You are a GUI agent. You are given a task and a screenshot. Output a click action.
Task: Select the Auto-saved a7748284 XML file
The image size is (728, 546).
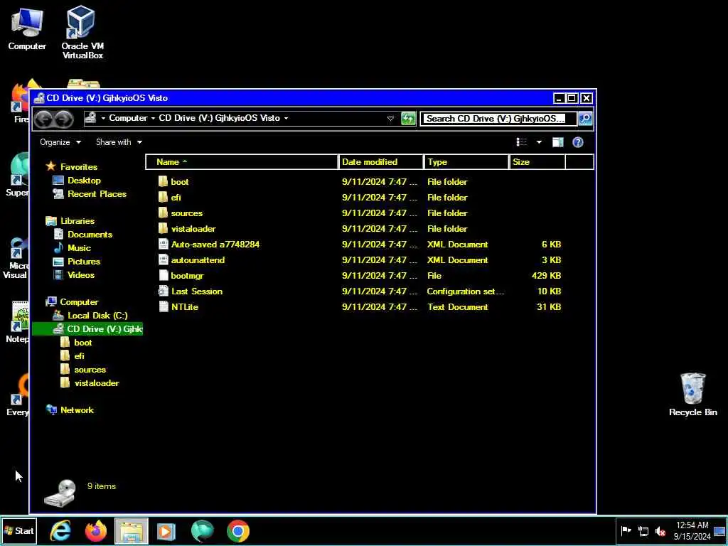[x=208, y=245]
